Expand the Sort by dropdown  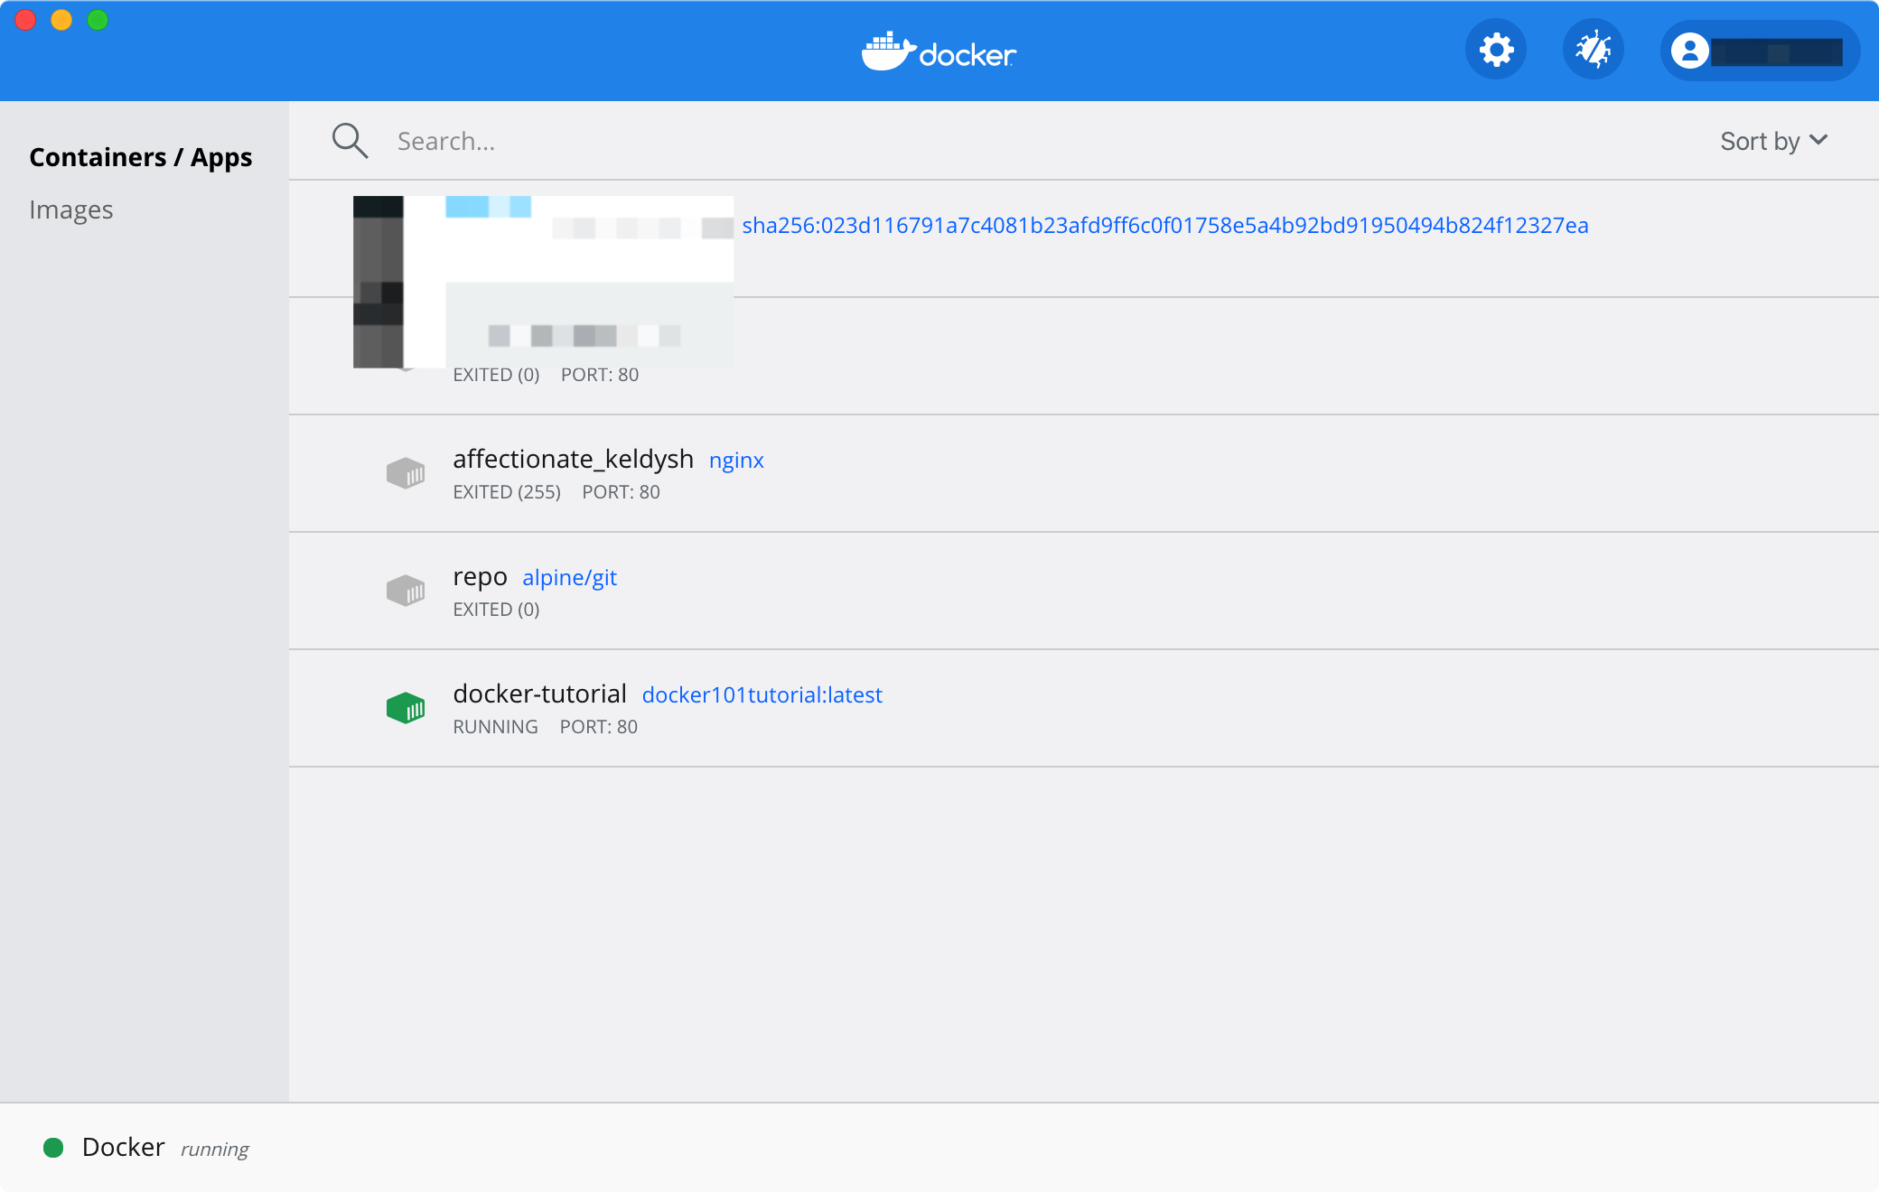point(1760,141)
